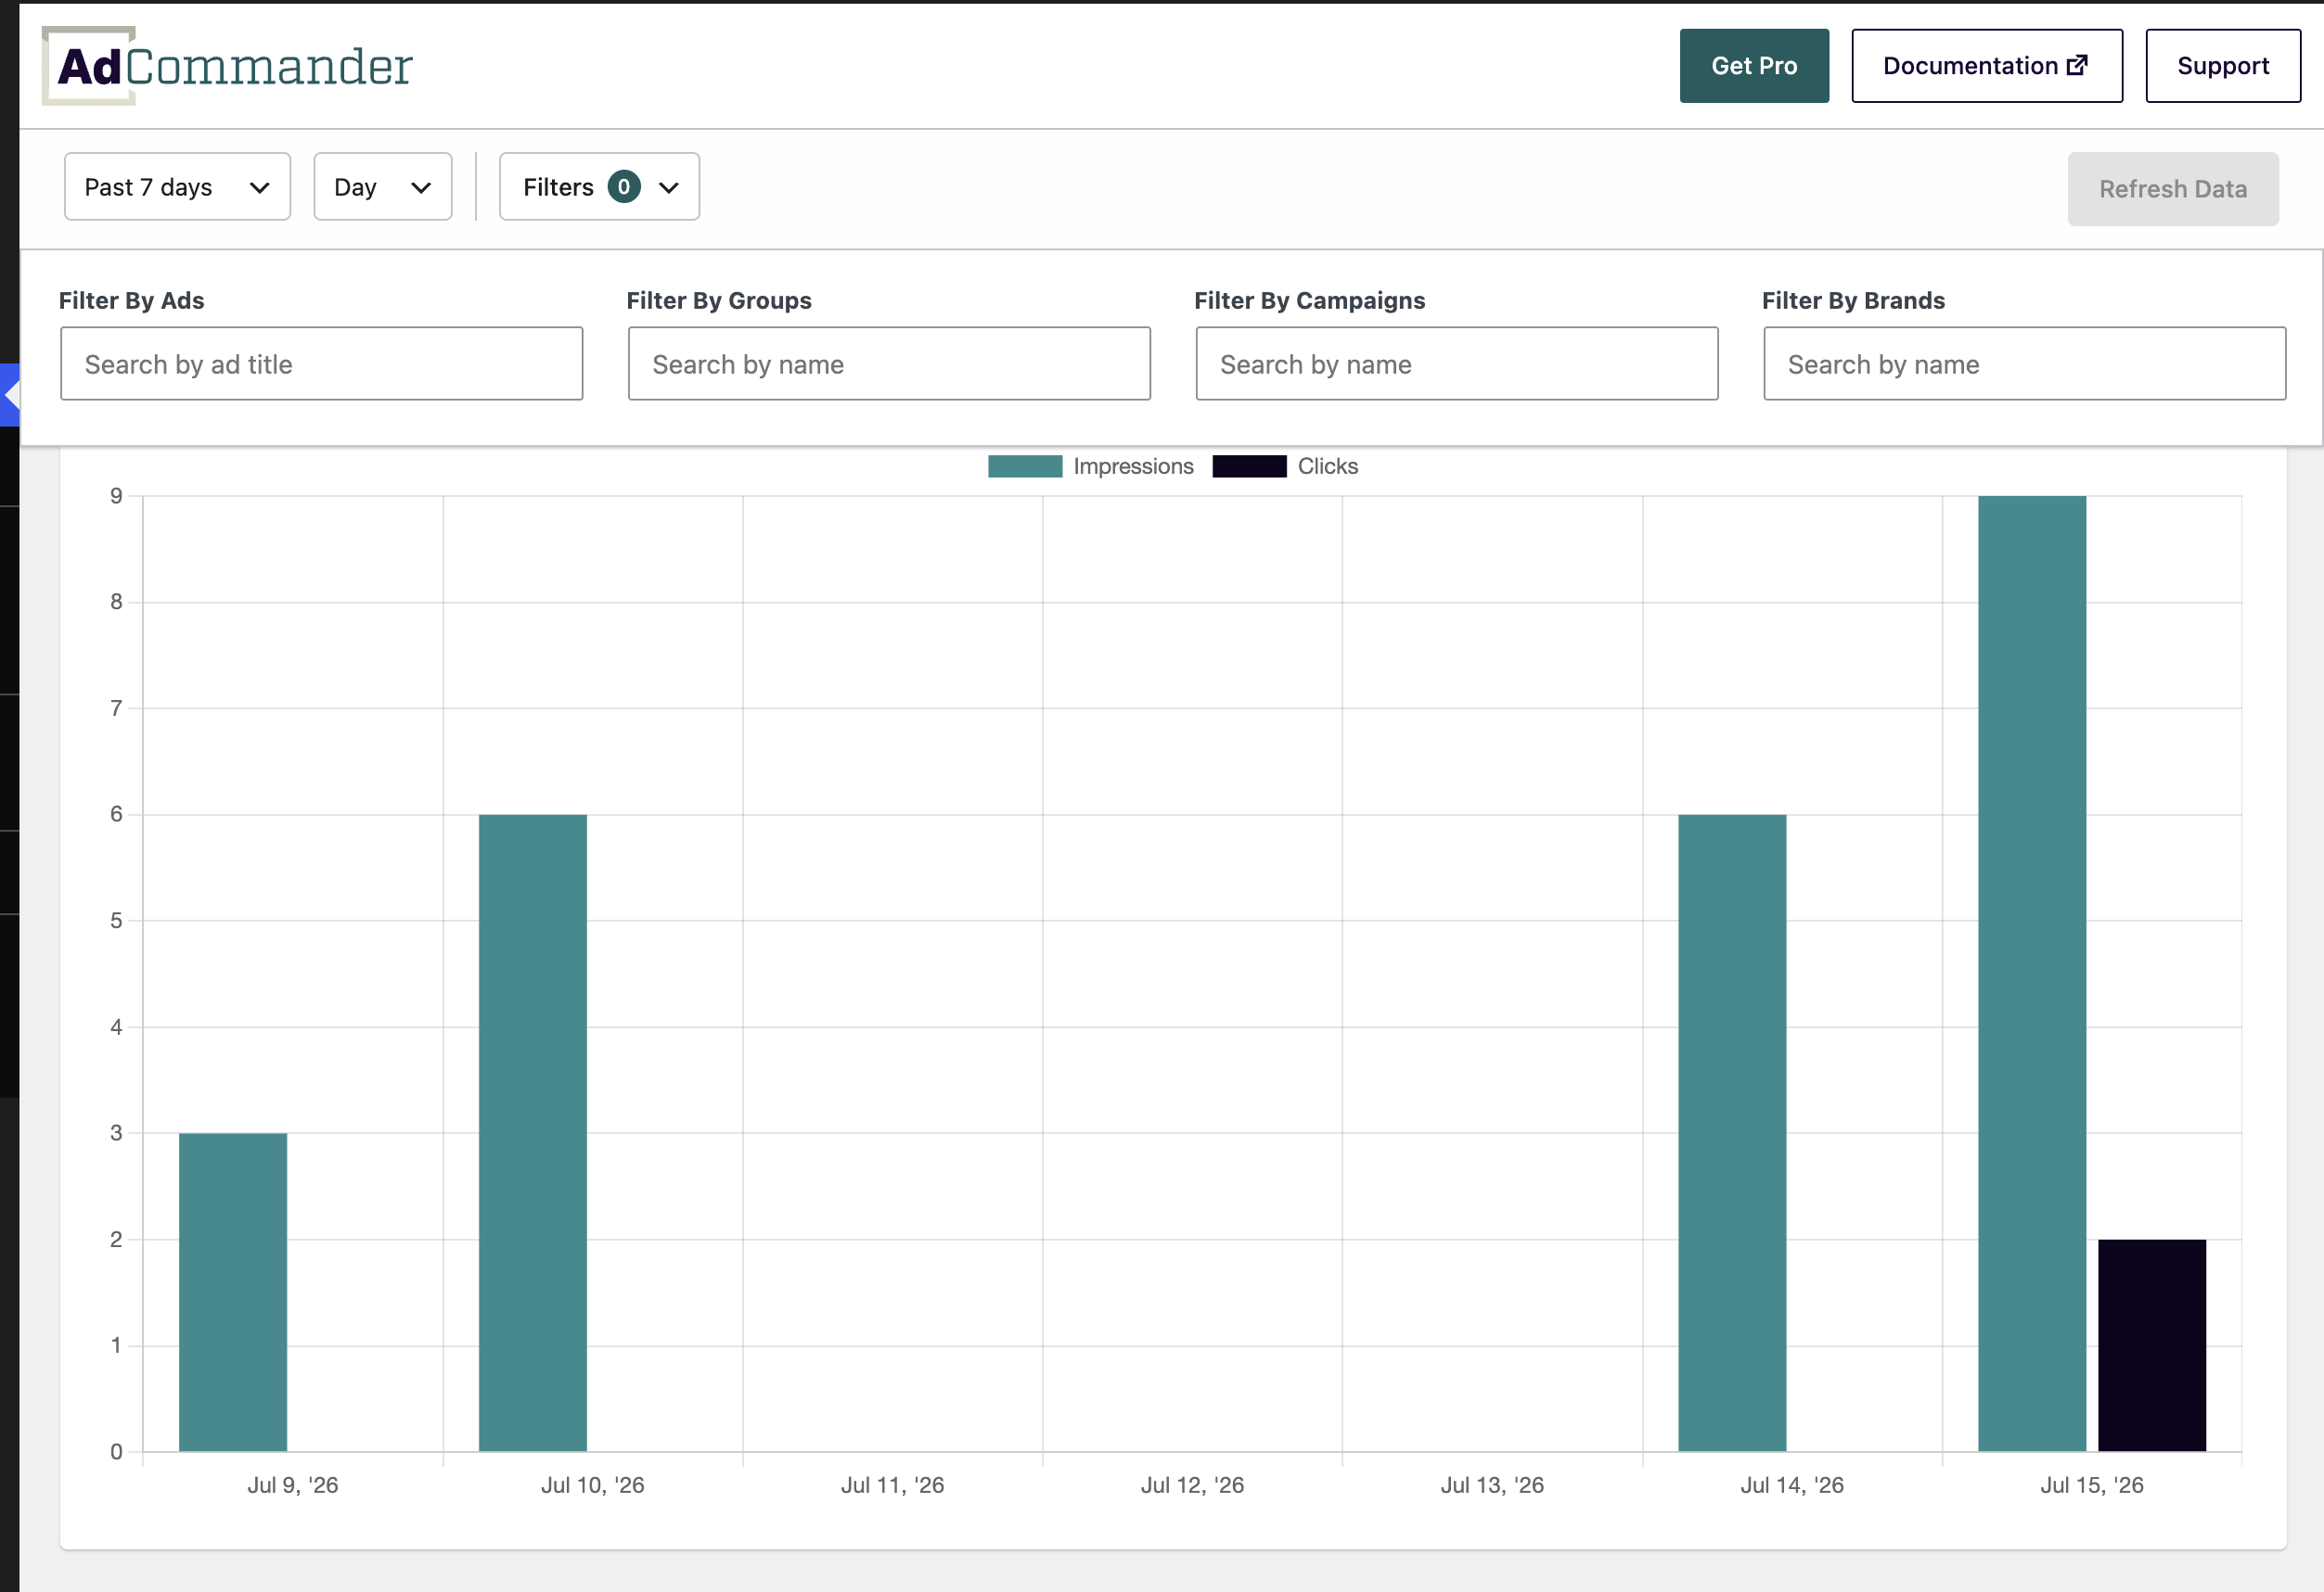Click the Get Pro button

[x=1754, y=66]
